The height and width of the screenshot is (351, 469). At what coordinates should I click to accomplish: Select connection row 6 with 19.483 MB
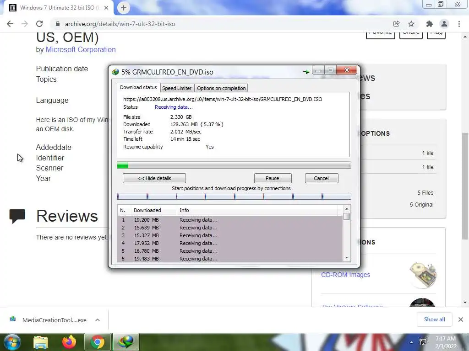point(230,259)
